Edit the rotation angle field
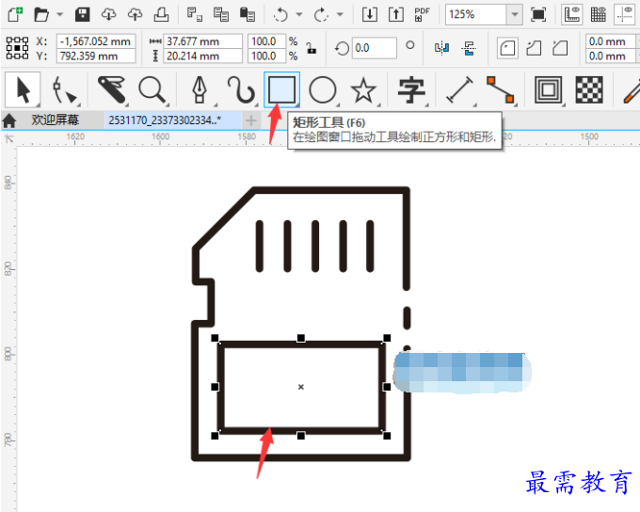 [375, 48]
